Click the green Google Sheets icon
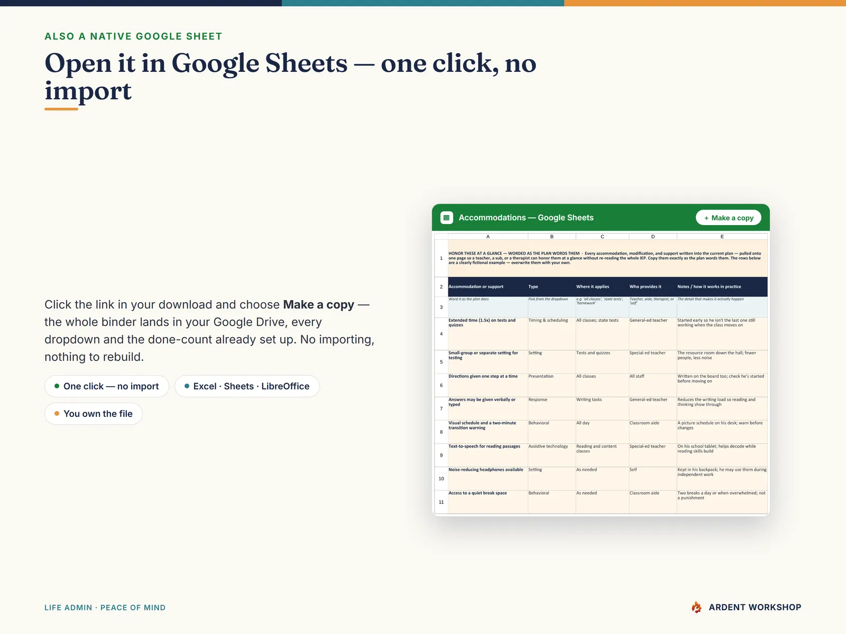The height and width of the screenshot is (634, 846). (x=447, y=218)
